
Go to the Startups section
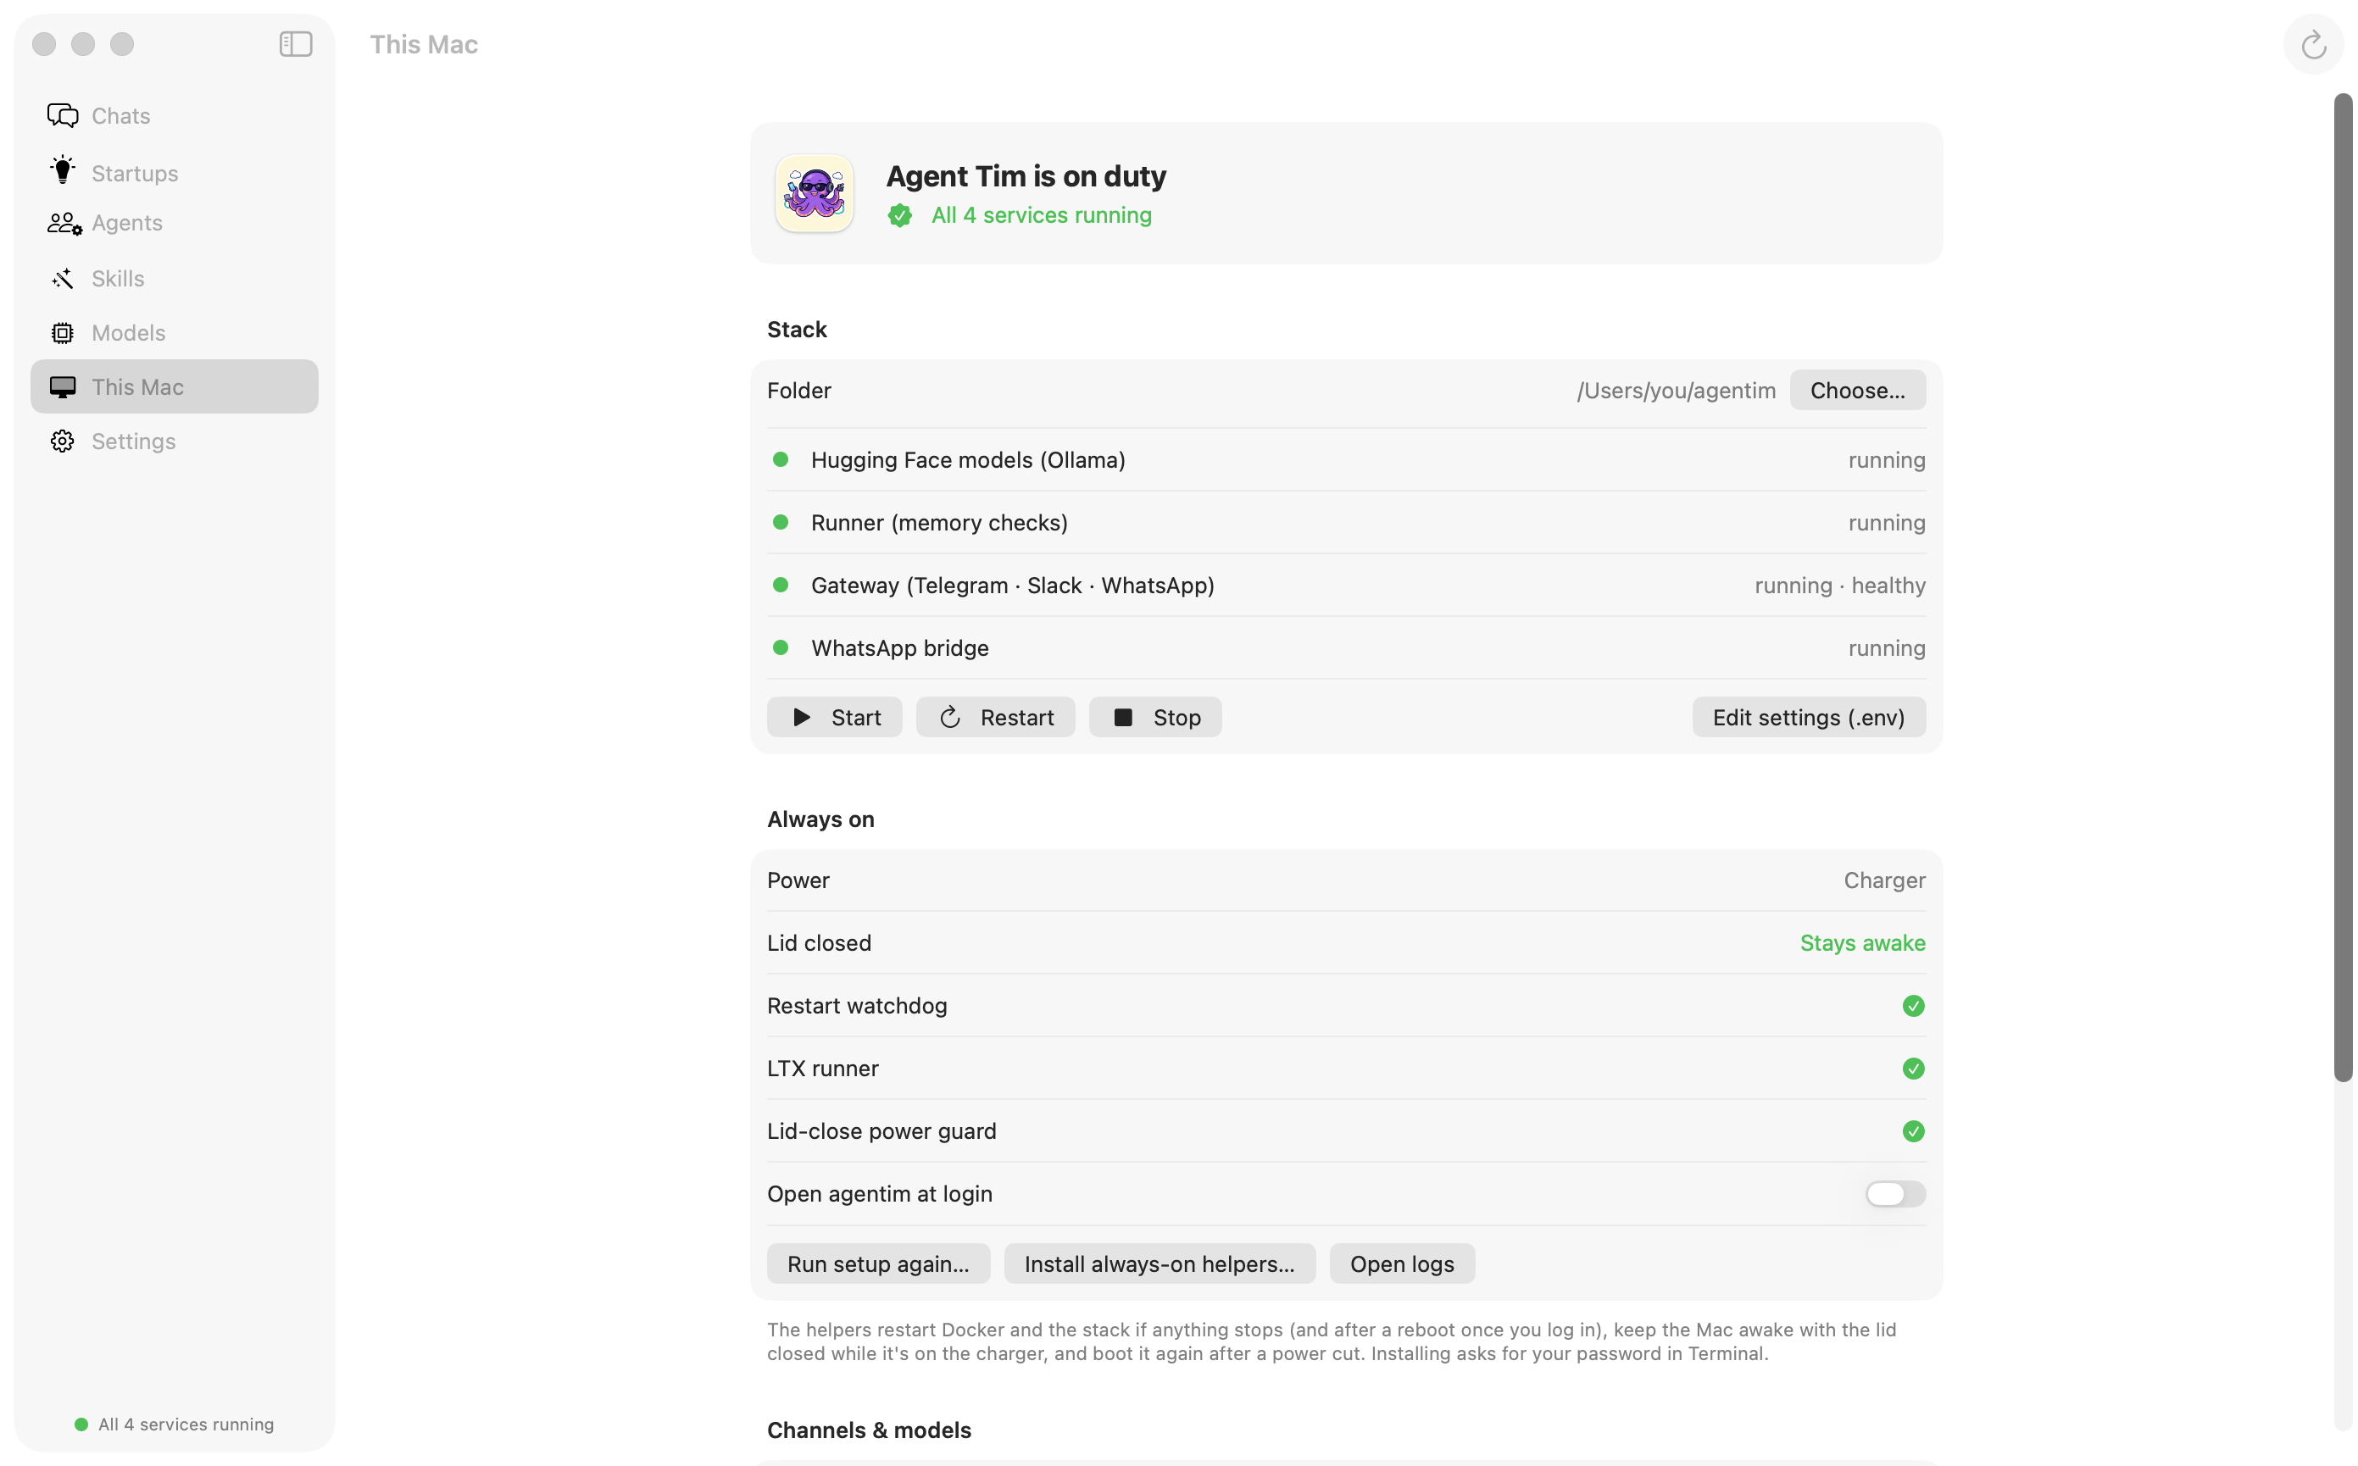coord(175,173)
